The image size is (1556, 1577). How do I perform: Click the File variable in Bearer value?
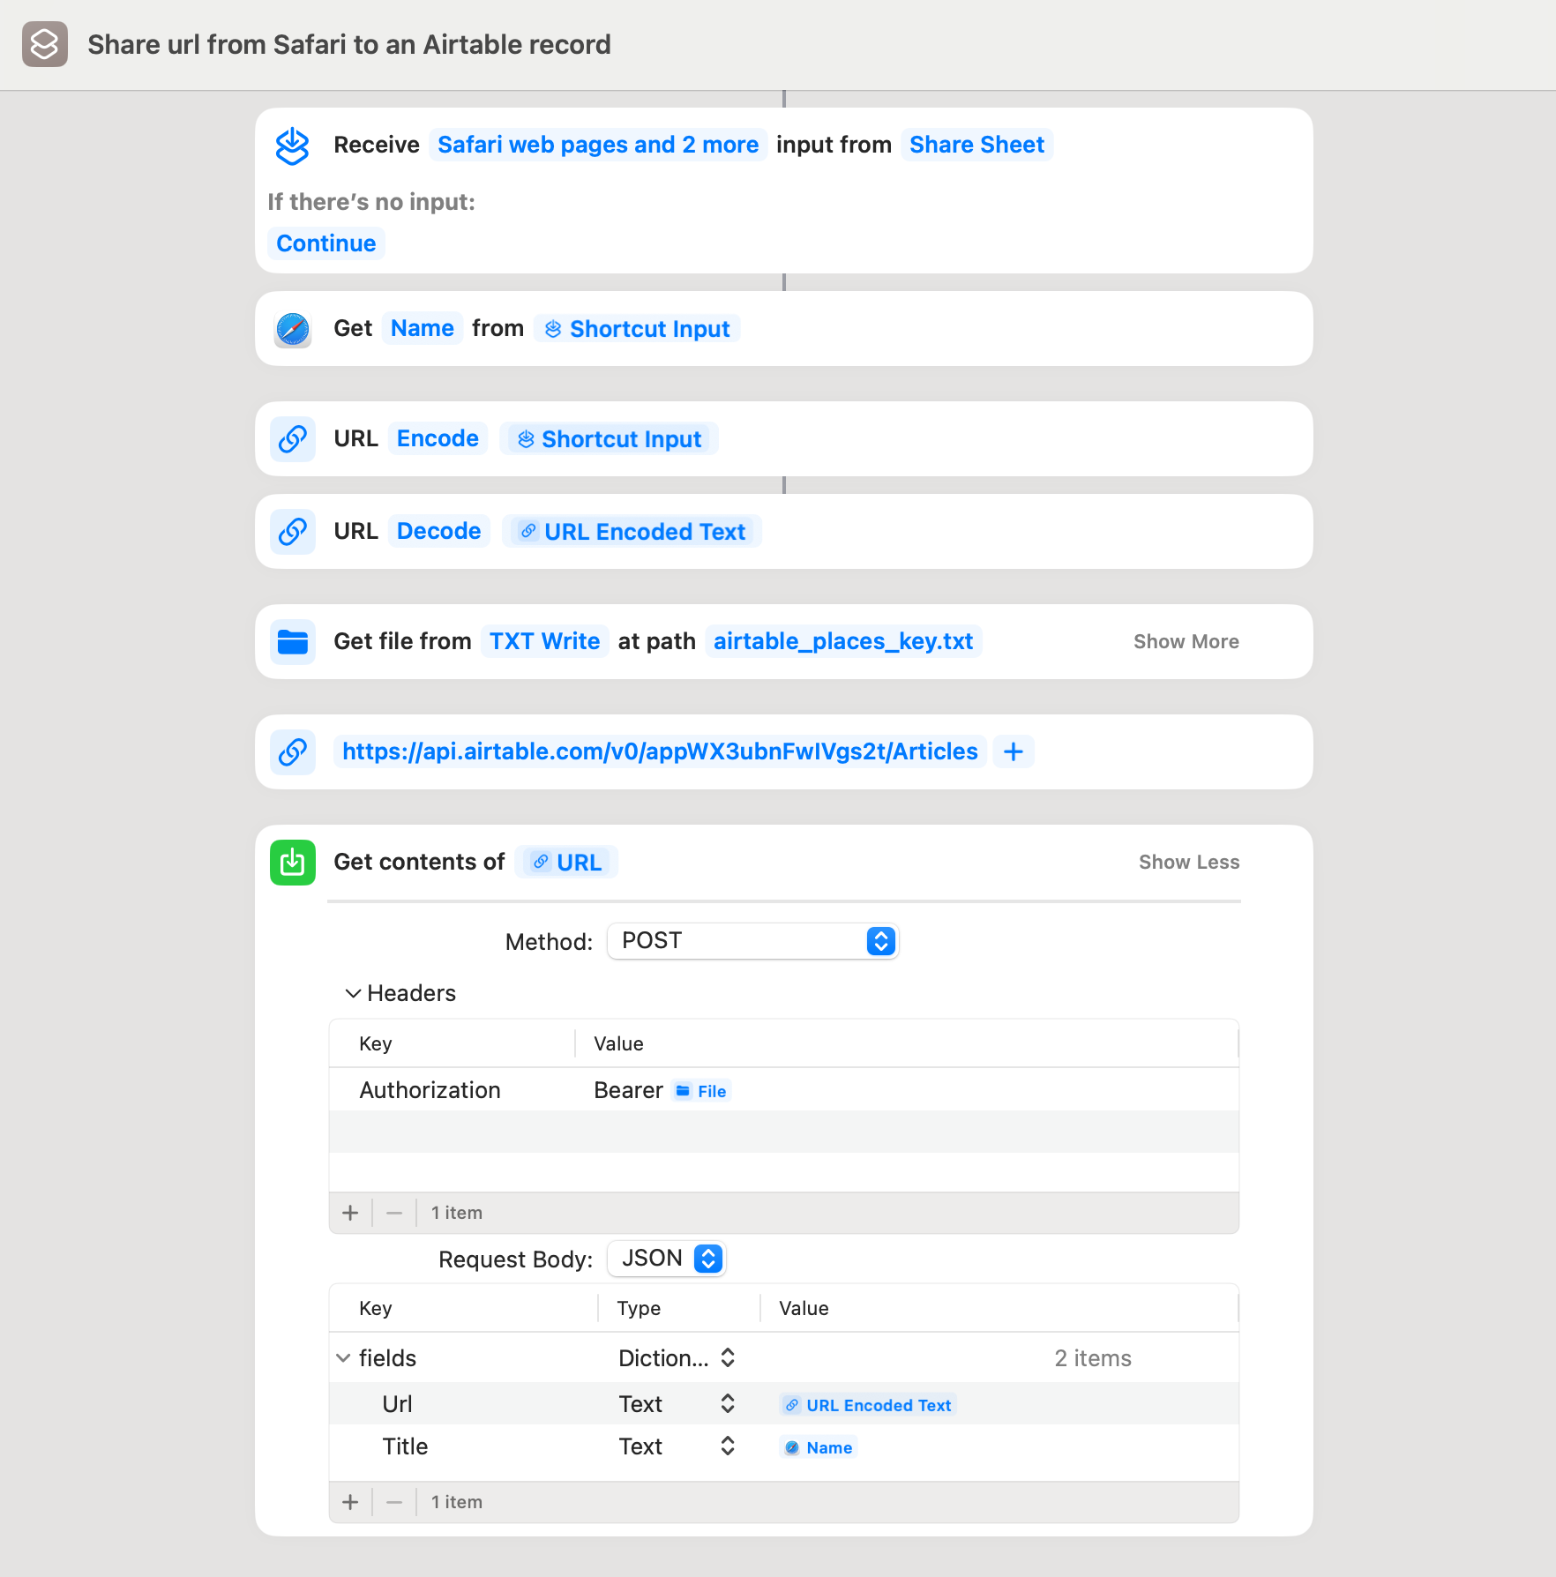702,1091
